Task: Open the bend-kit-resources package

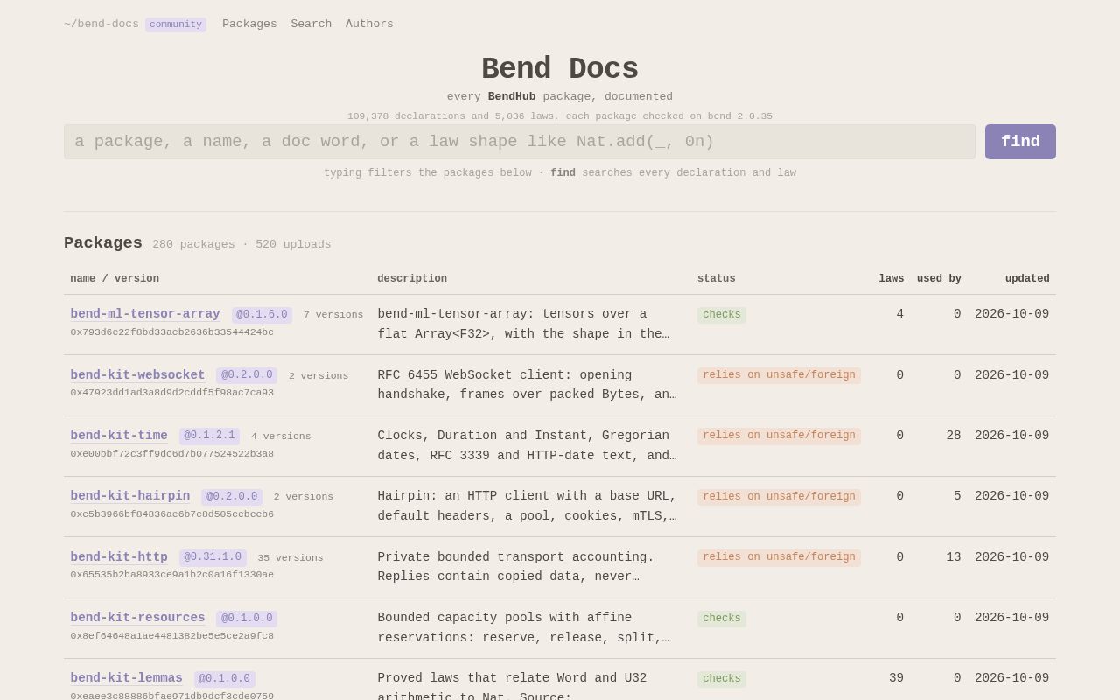Action: [x=138, y=618]
